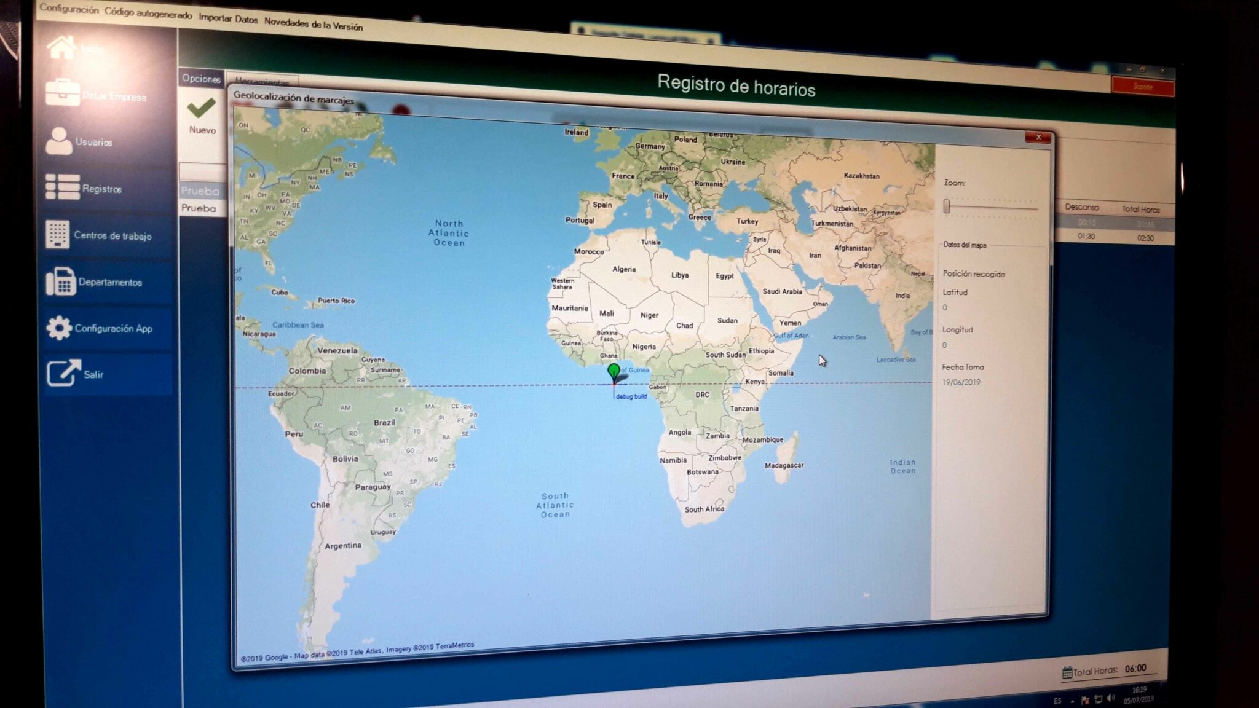This screenshot has height=708, width=1259.
Task: Open Centros de trabajo building icon
Action: 57,234
